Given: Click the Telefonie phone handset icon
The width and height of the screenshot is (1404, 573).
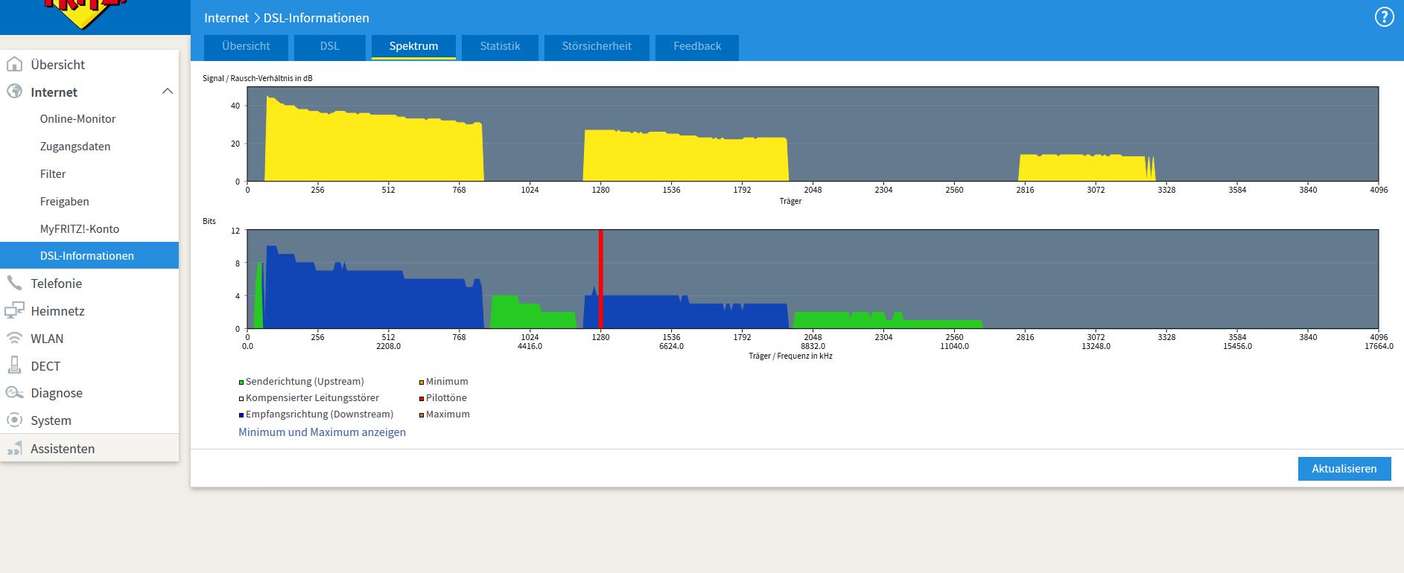Looking at the screenshot, I should [14, 283].
